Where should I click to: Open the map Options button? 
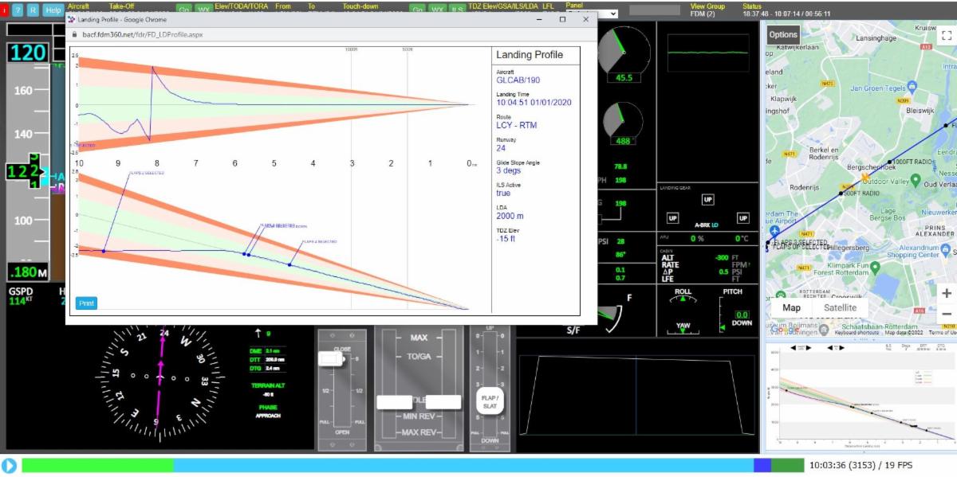782,34
